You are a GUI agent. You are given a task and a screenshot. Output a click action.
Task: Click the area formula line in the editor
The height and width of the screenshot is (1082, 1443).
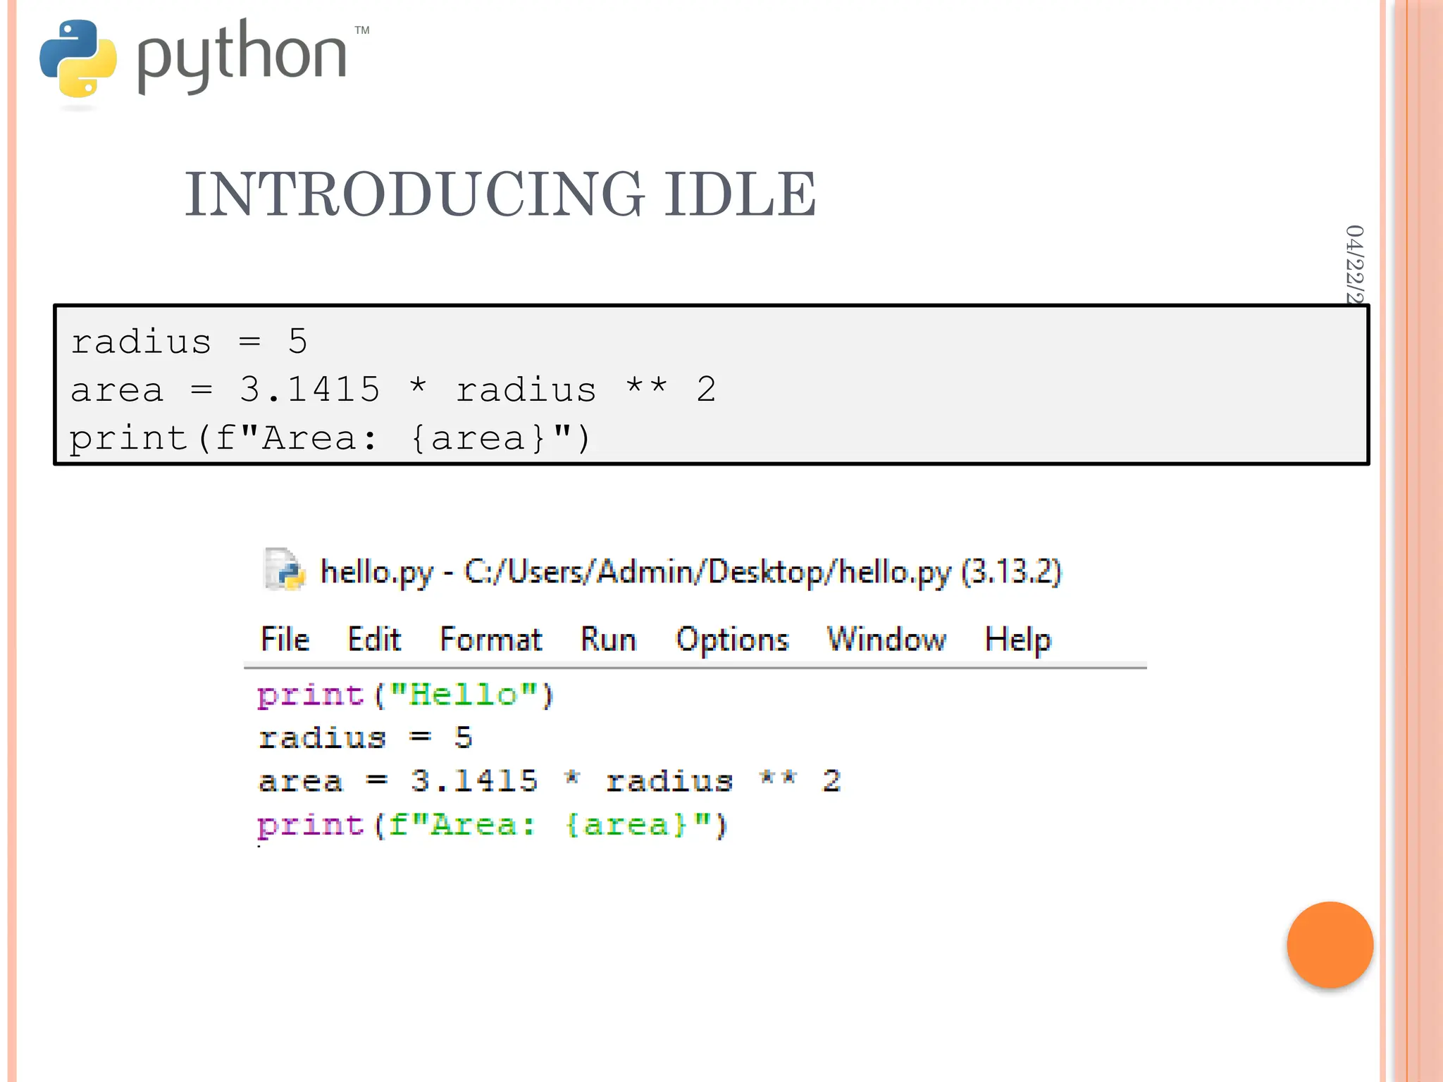550,781
